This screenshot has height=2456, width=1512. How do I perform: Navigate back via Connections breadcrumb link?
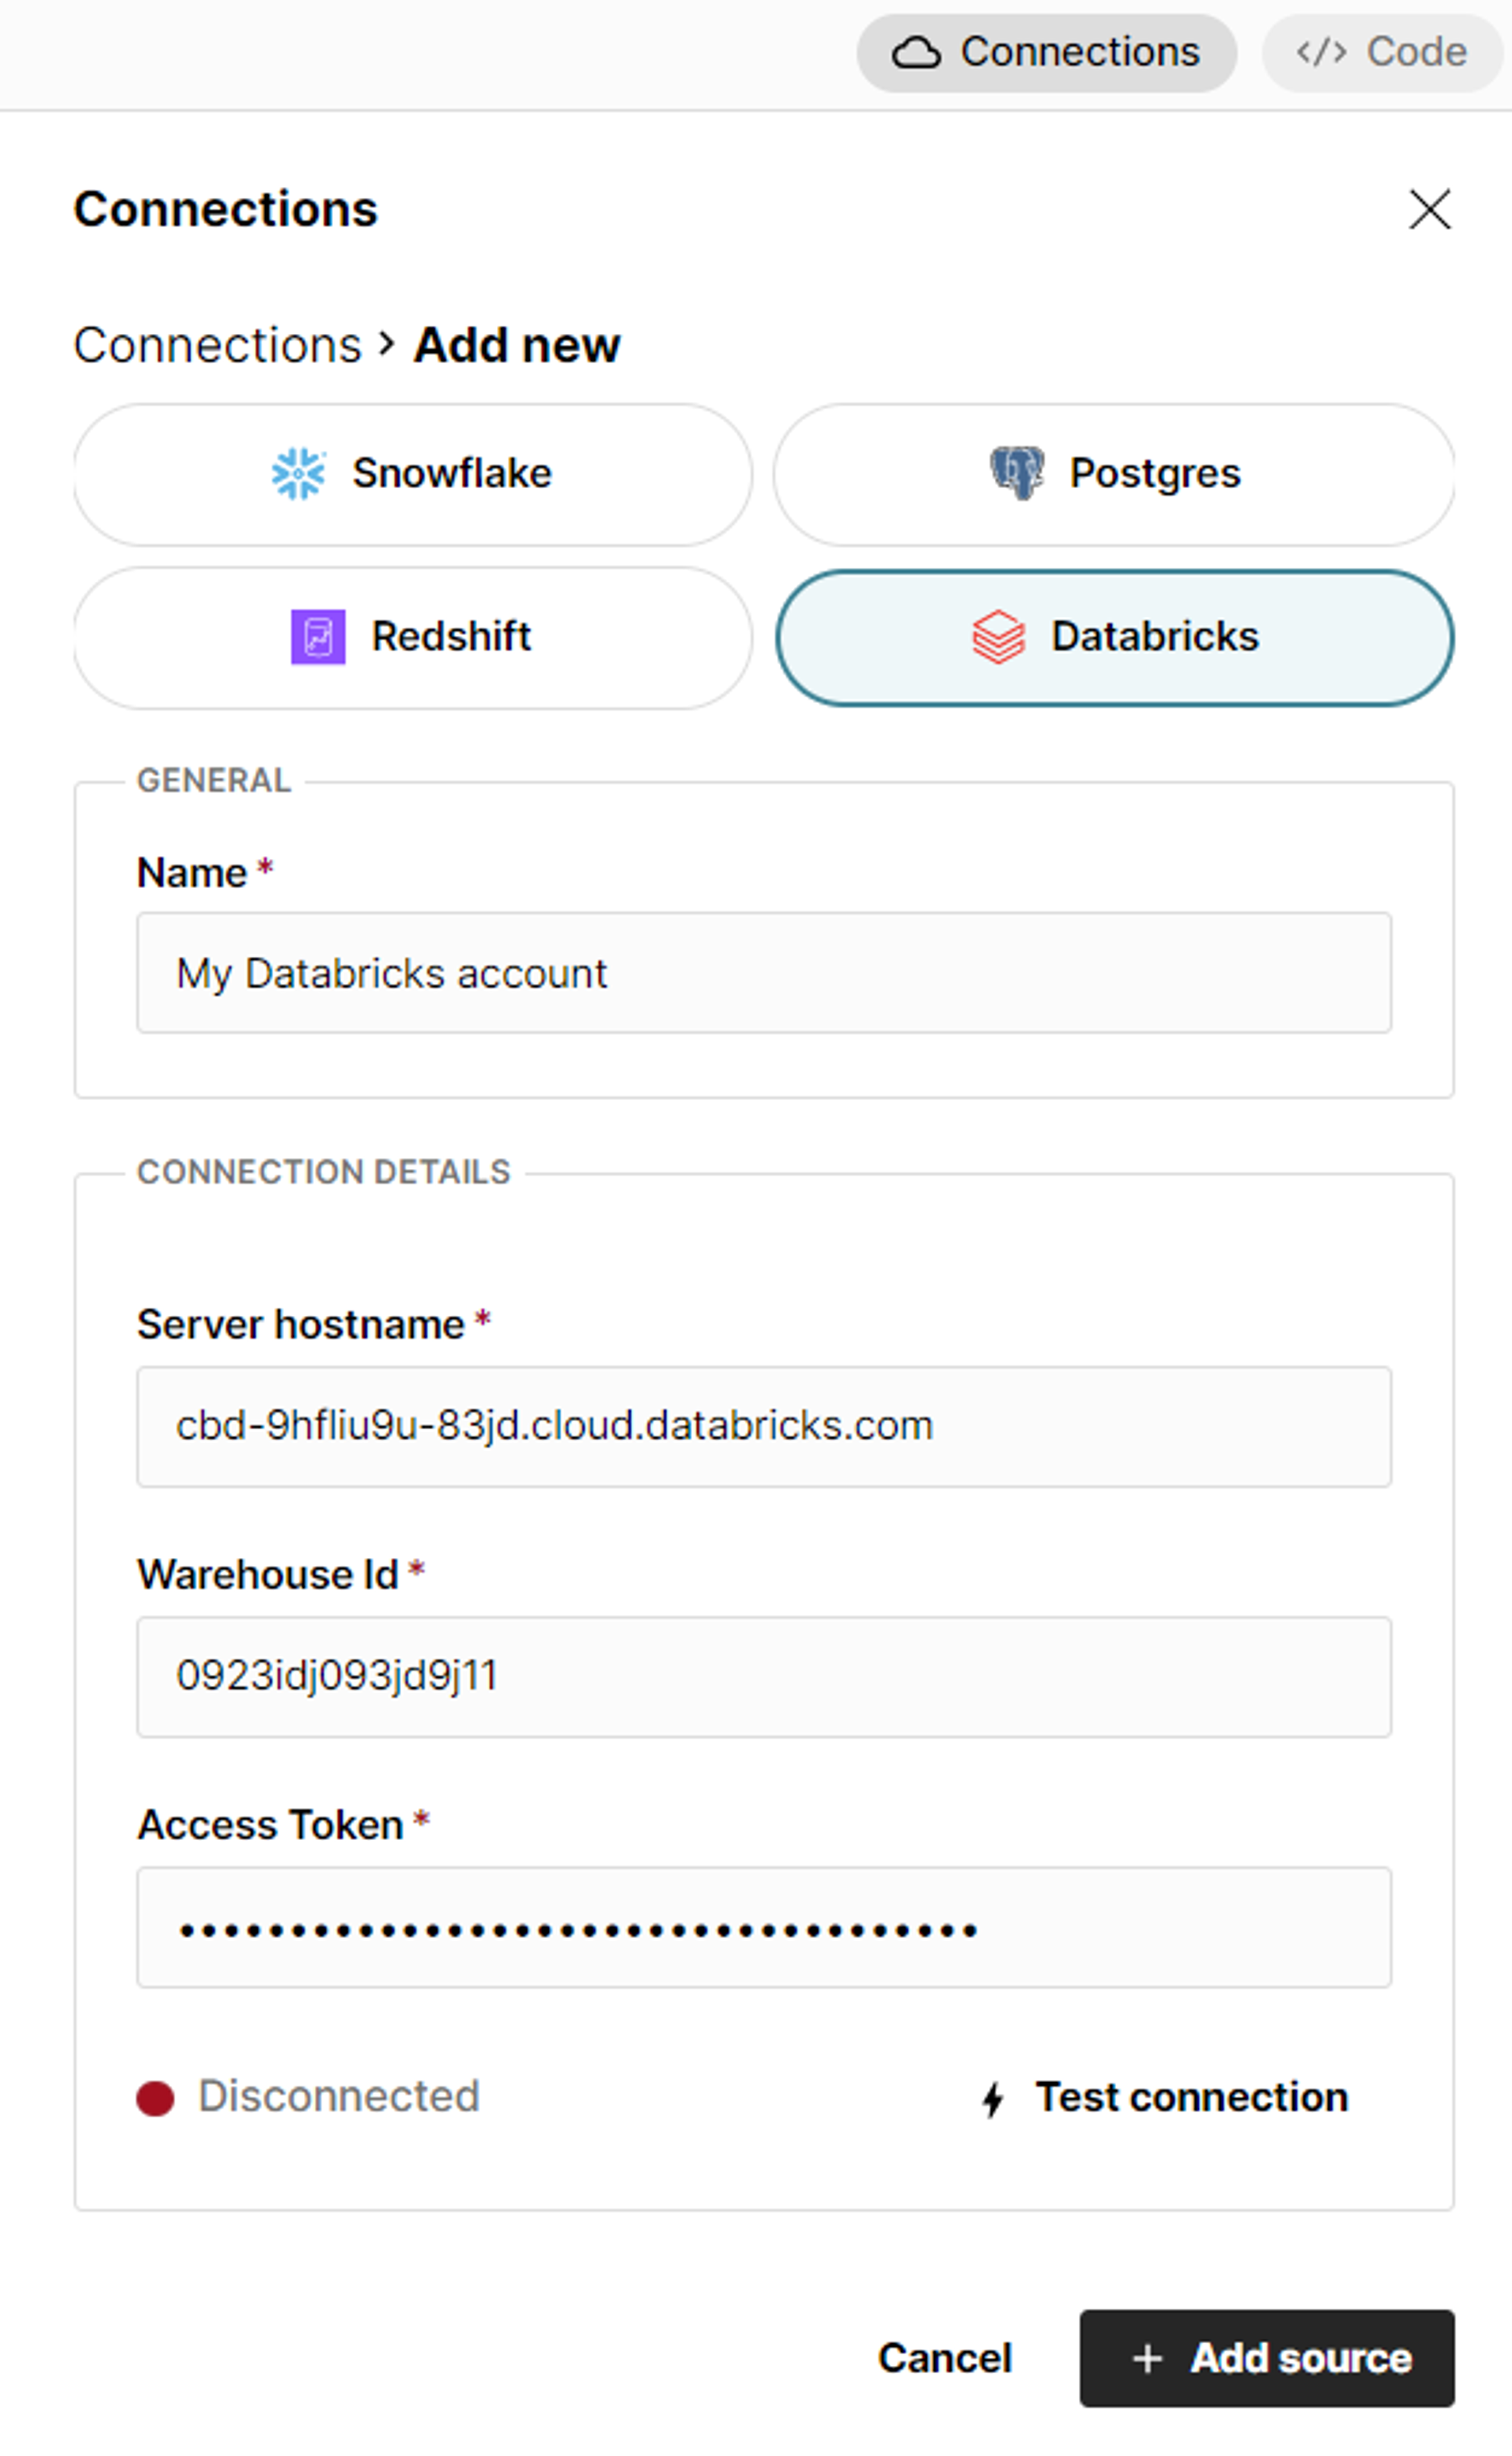tap(218, 344)
